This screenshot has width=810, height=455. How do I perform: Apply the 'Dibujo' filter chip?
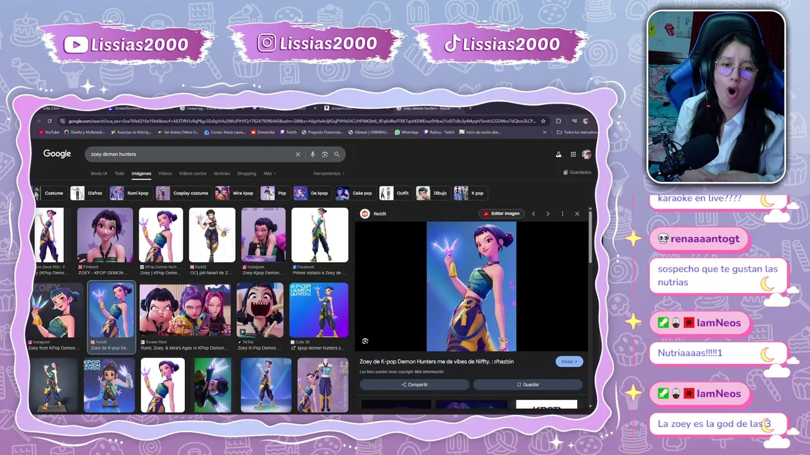point(433,193)
